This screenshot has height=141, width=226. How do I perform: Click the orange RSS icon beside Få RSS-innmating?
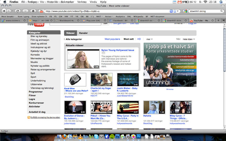pyautogui.click(x=29, y=118)
